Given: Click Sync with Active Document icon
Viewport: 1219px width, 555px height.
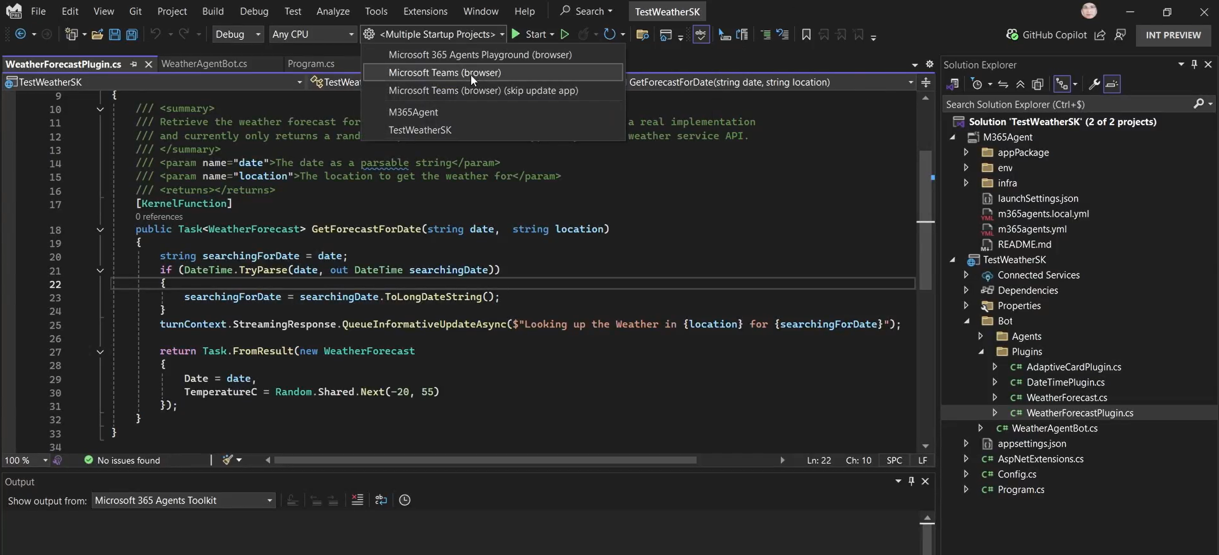Looking at the screenshot, I should (x=1003, y=84).
